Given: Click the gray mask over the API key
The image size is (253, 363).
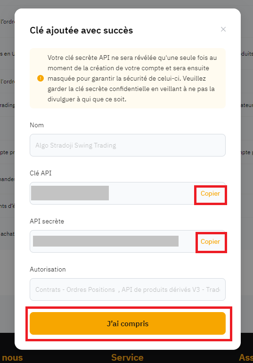Looking at the screenshot, I should click(x=70, y=193).
